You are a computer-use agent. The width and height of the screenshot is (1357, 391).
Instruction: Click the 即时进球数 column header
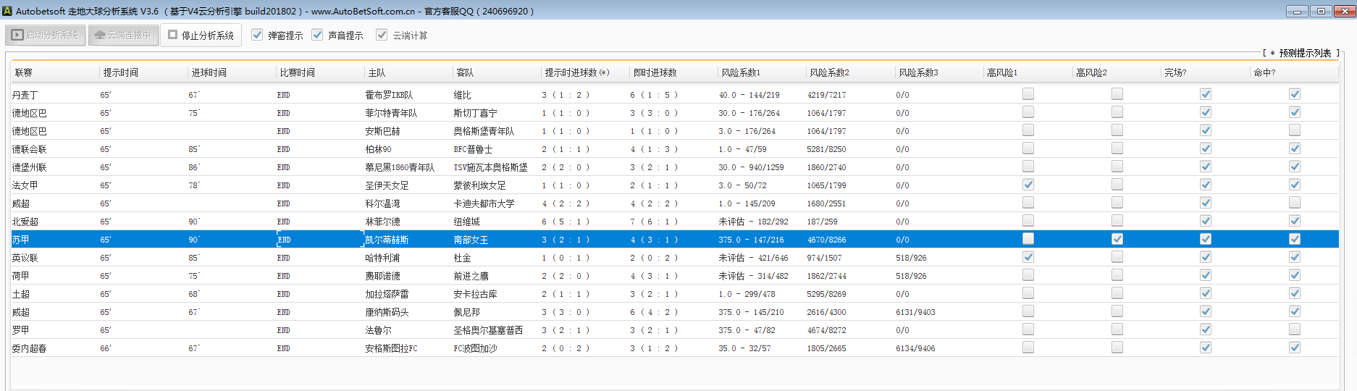coord(655,72)
